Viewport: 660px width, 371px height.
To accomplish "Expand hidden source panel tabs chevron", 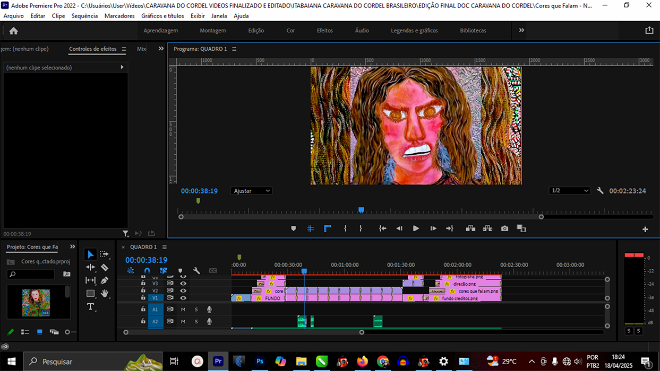I will point(161,49).
